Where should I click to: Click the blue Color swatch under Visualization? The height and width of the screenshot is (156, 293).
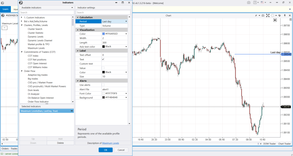(104, 34)
